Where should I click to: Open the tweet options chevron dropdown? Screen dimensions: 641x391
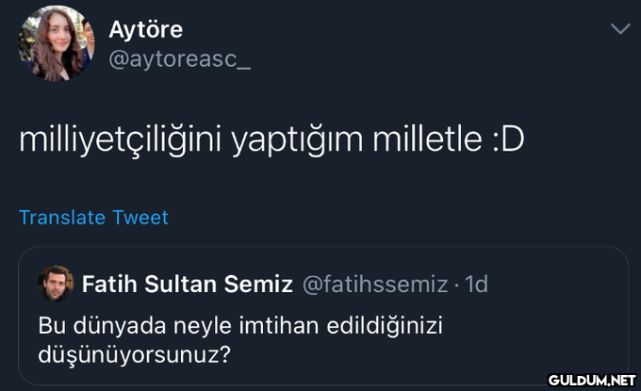pos(619,30)
